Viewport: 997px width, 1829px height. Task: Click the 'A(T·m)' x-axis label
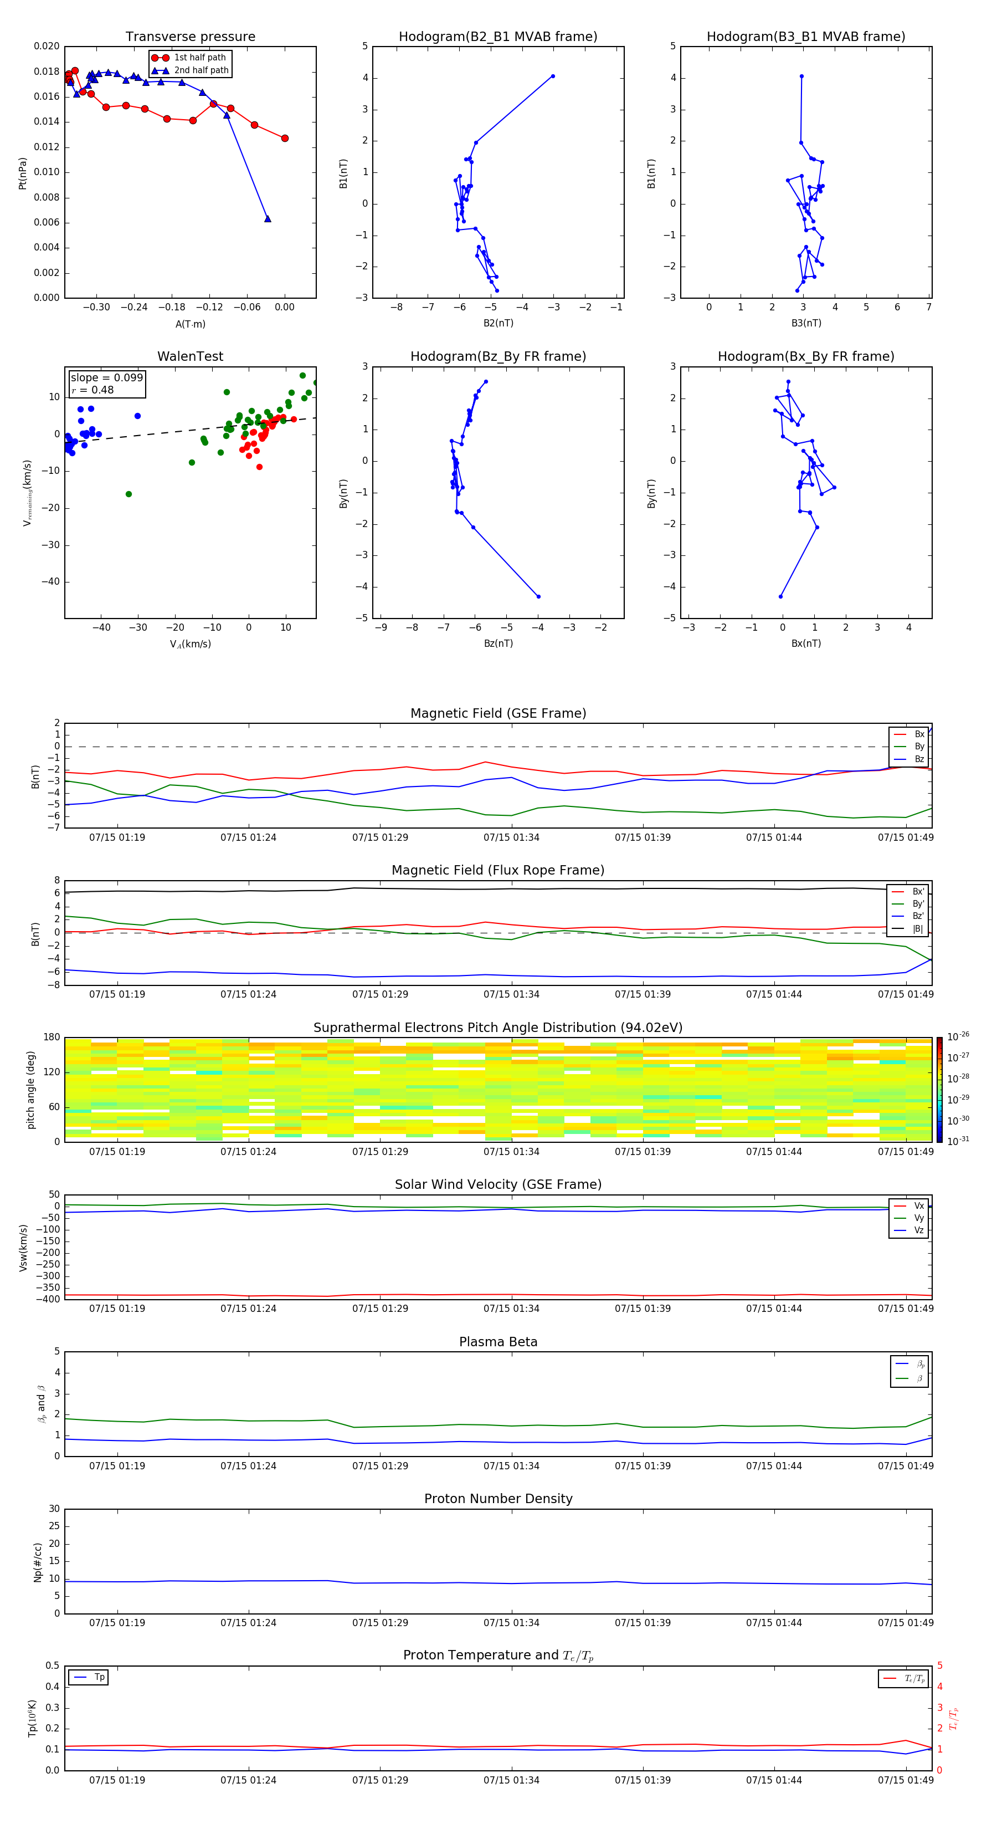[x=190, y=324]
